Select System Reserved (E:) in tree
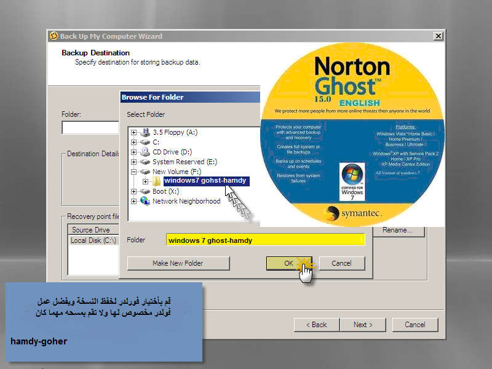 pyautogui.click(x=185, y=162)
